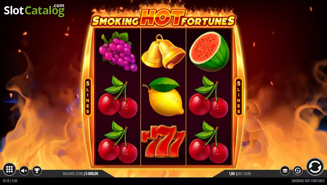This screenshot has width=327, height=185.
Task: Open bet coins selector
Action: (x=285, y=171)
